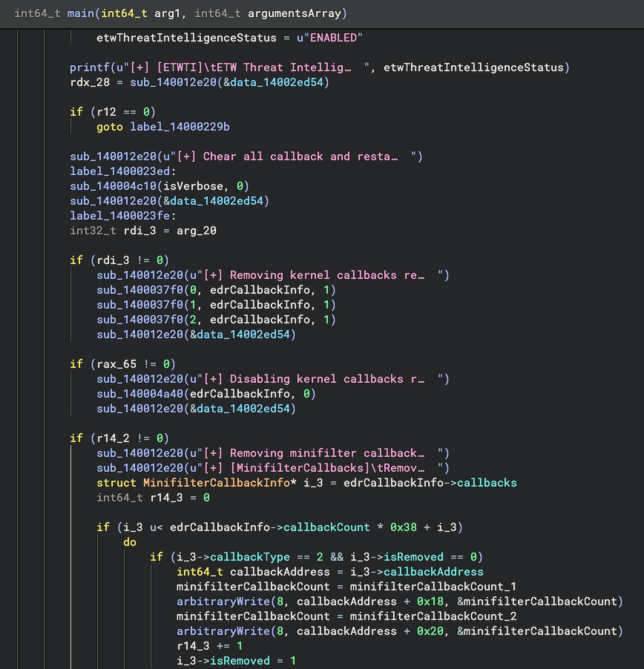Open the sub_140004a40 function call
The height and width of the screenshot is (669, 644).
140,394
